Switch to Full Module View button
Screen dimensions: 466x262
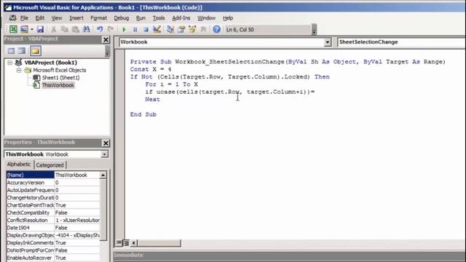point(126,243)
